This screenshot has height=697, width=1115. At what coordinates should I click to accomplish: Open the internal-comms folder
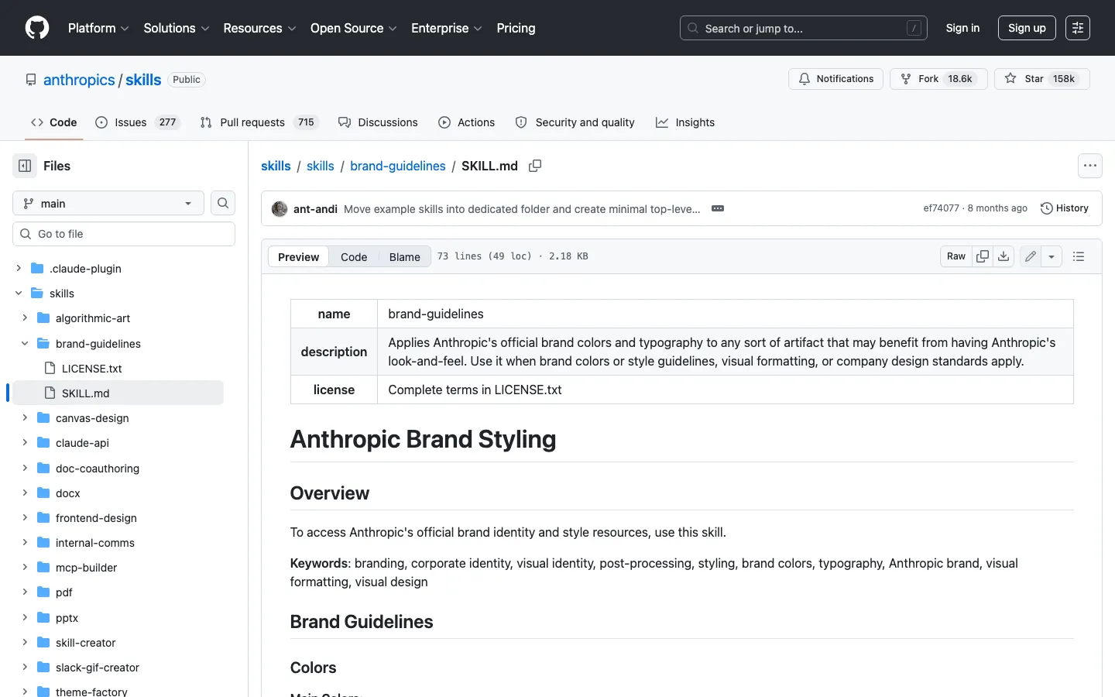pyautogui.click(x=94, y=542)
